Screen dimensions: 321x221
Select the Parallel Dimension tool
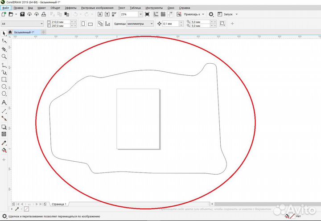tap(4, 111)
